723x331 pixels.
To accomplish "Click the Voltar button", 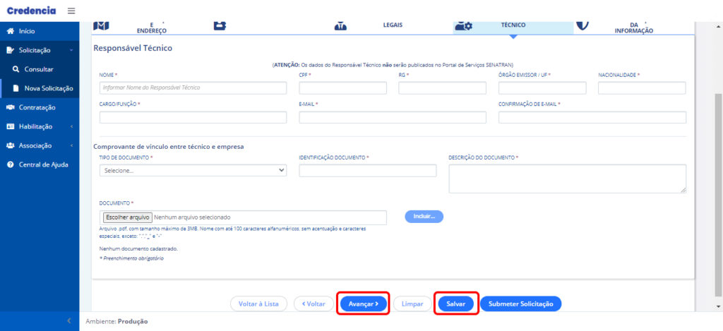I will 313,303.
